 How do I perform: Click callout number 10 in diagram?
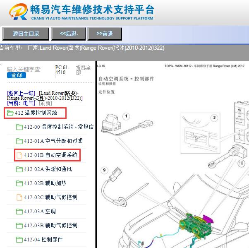tap(241, 163)
